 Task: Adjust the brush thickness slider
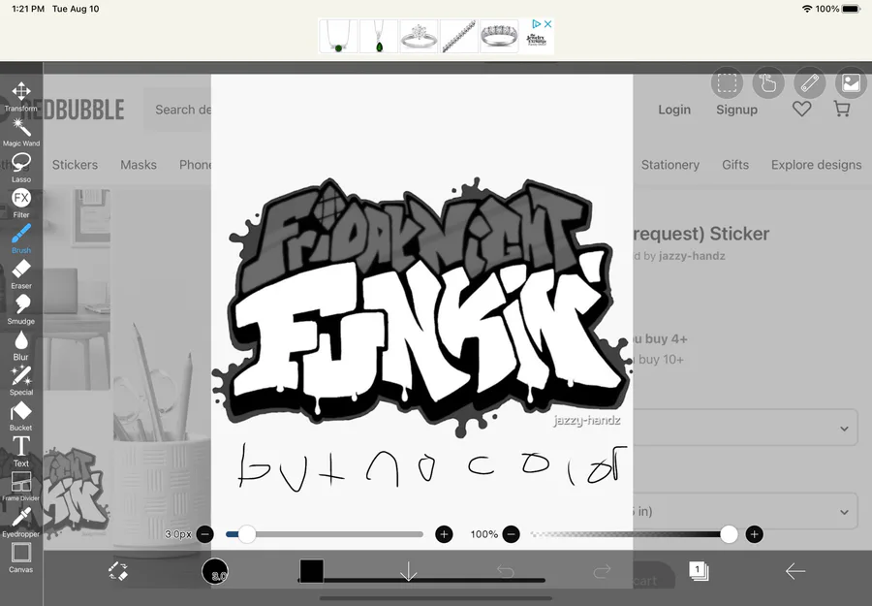(x=325, y=534)
